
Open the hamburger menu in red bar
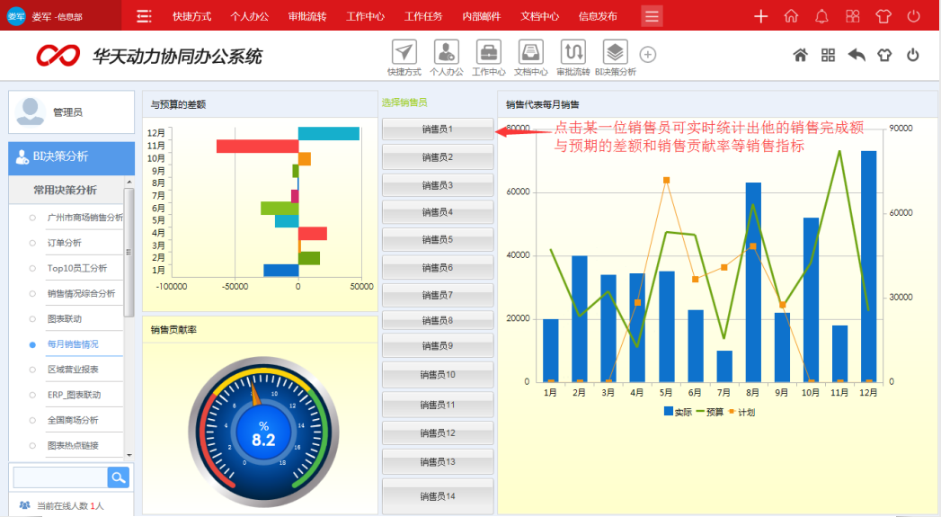pos(652,16)
